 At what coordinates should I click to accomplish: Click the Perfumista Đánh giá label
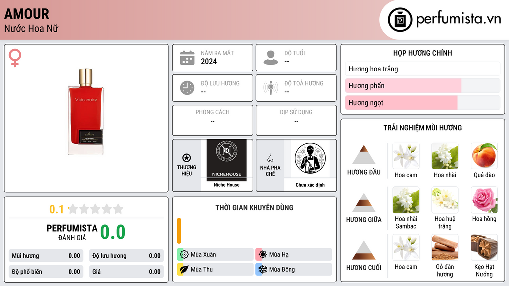(x=72, y=232)
